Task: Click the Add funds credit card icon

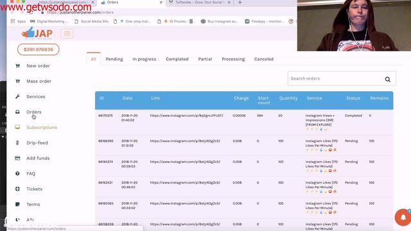Action: [x=17, y=158]
